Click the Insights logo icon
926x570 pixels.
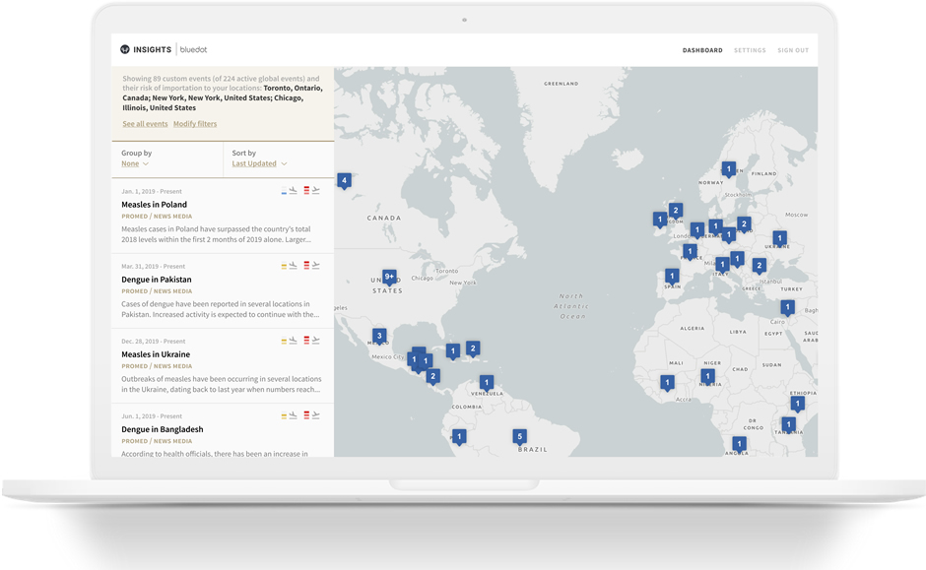(x=125, y=49)
